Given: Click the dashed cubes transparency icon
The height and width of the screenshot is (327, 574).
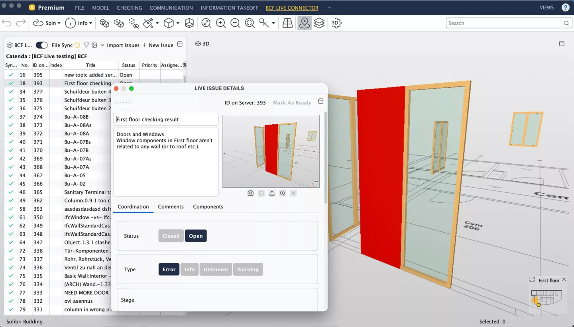Looking at the screenshot, I should pyautogui.click(x=119, y=23).
